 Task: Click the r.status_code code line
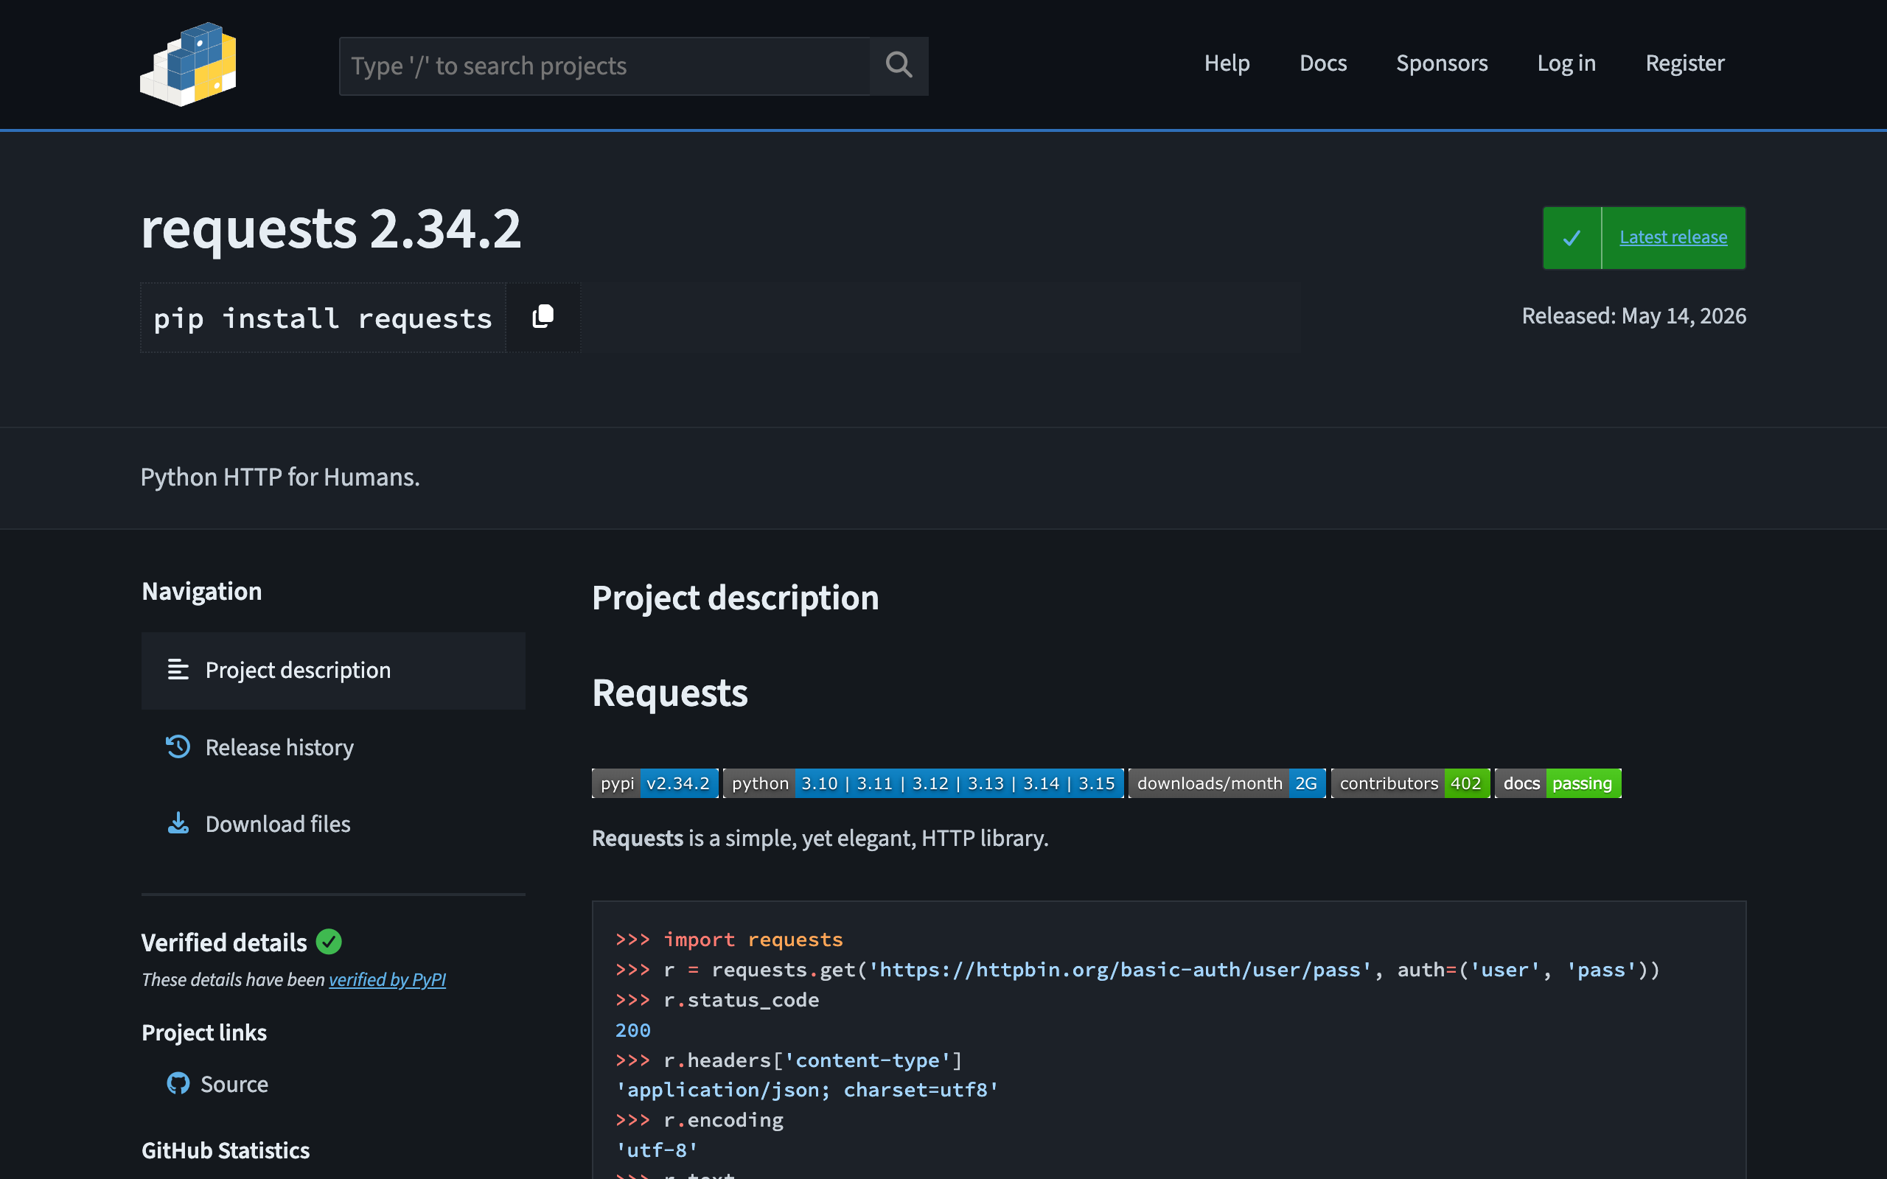click(x=717, y=1000)
